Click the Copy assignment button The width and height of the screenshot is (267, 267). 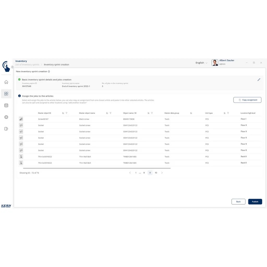[x=247, y=100]
